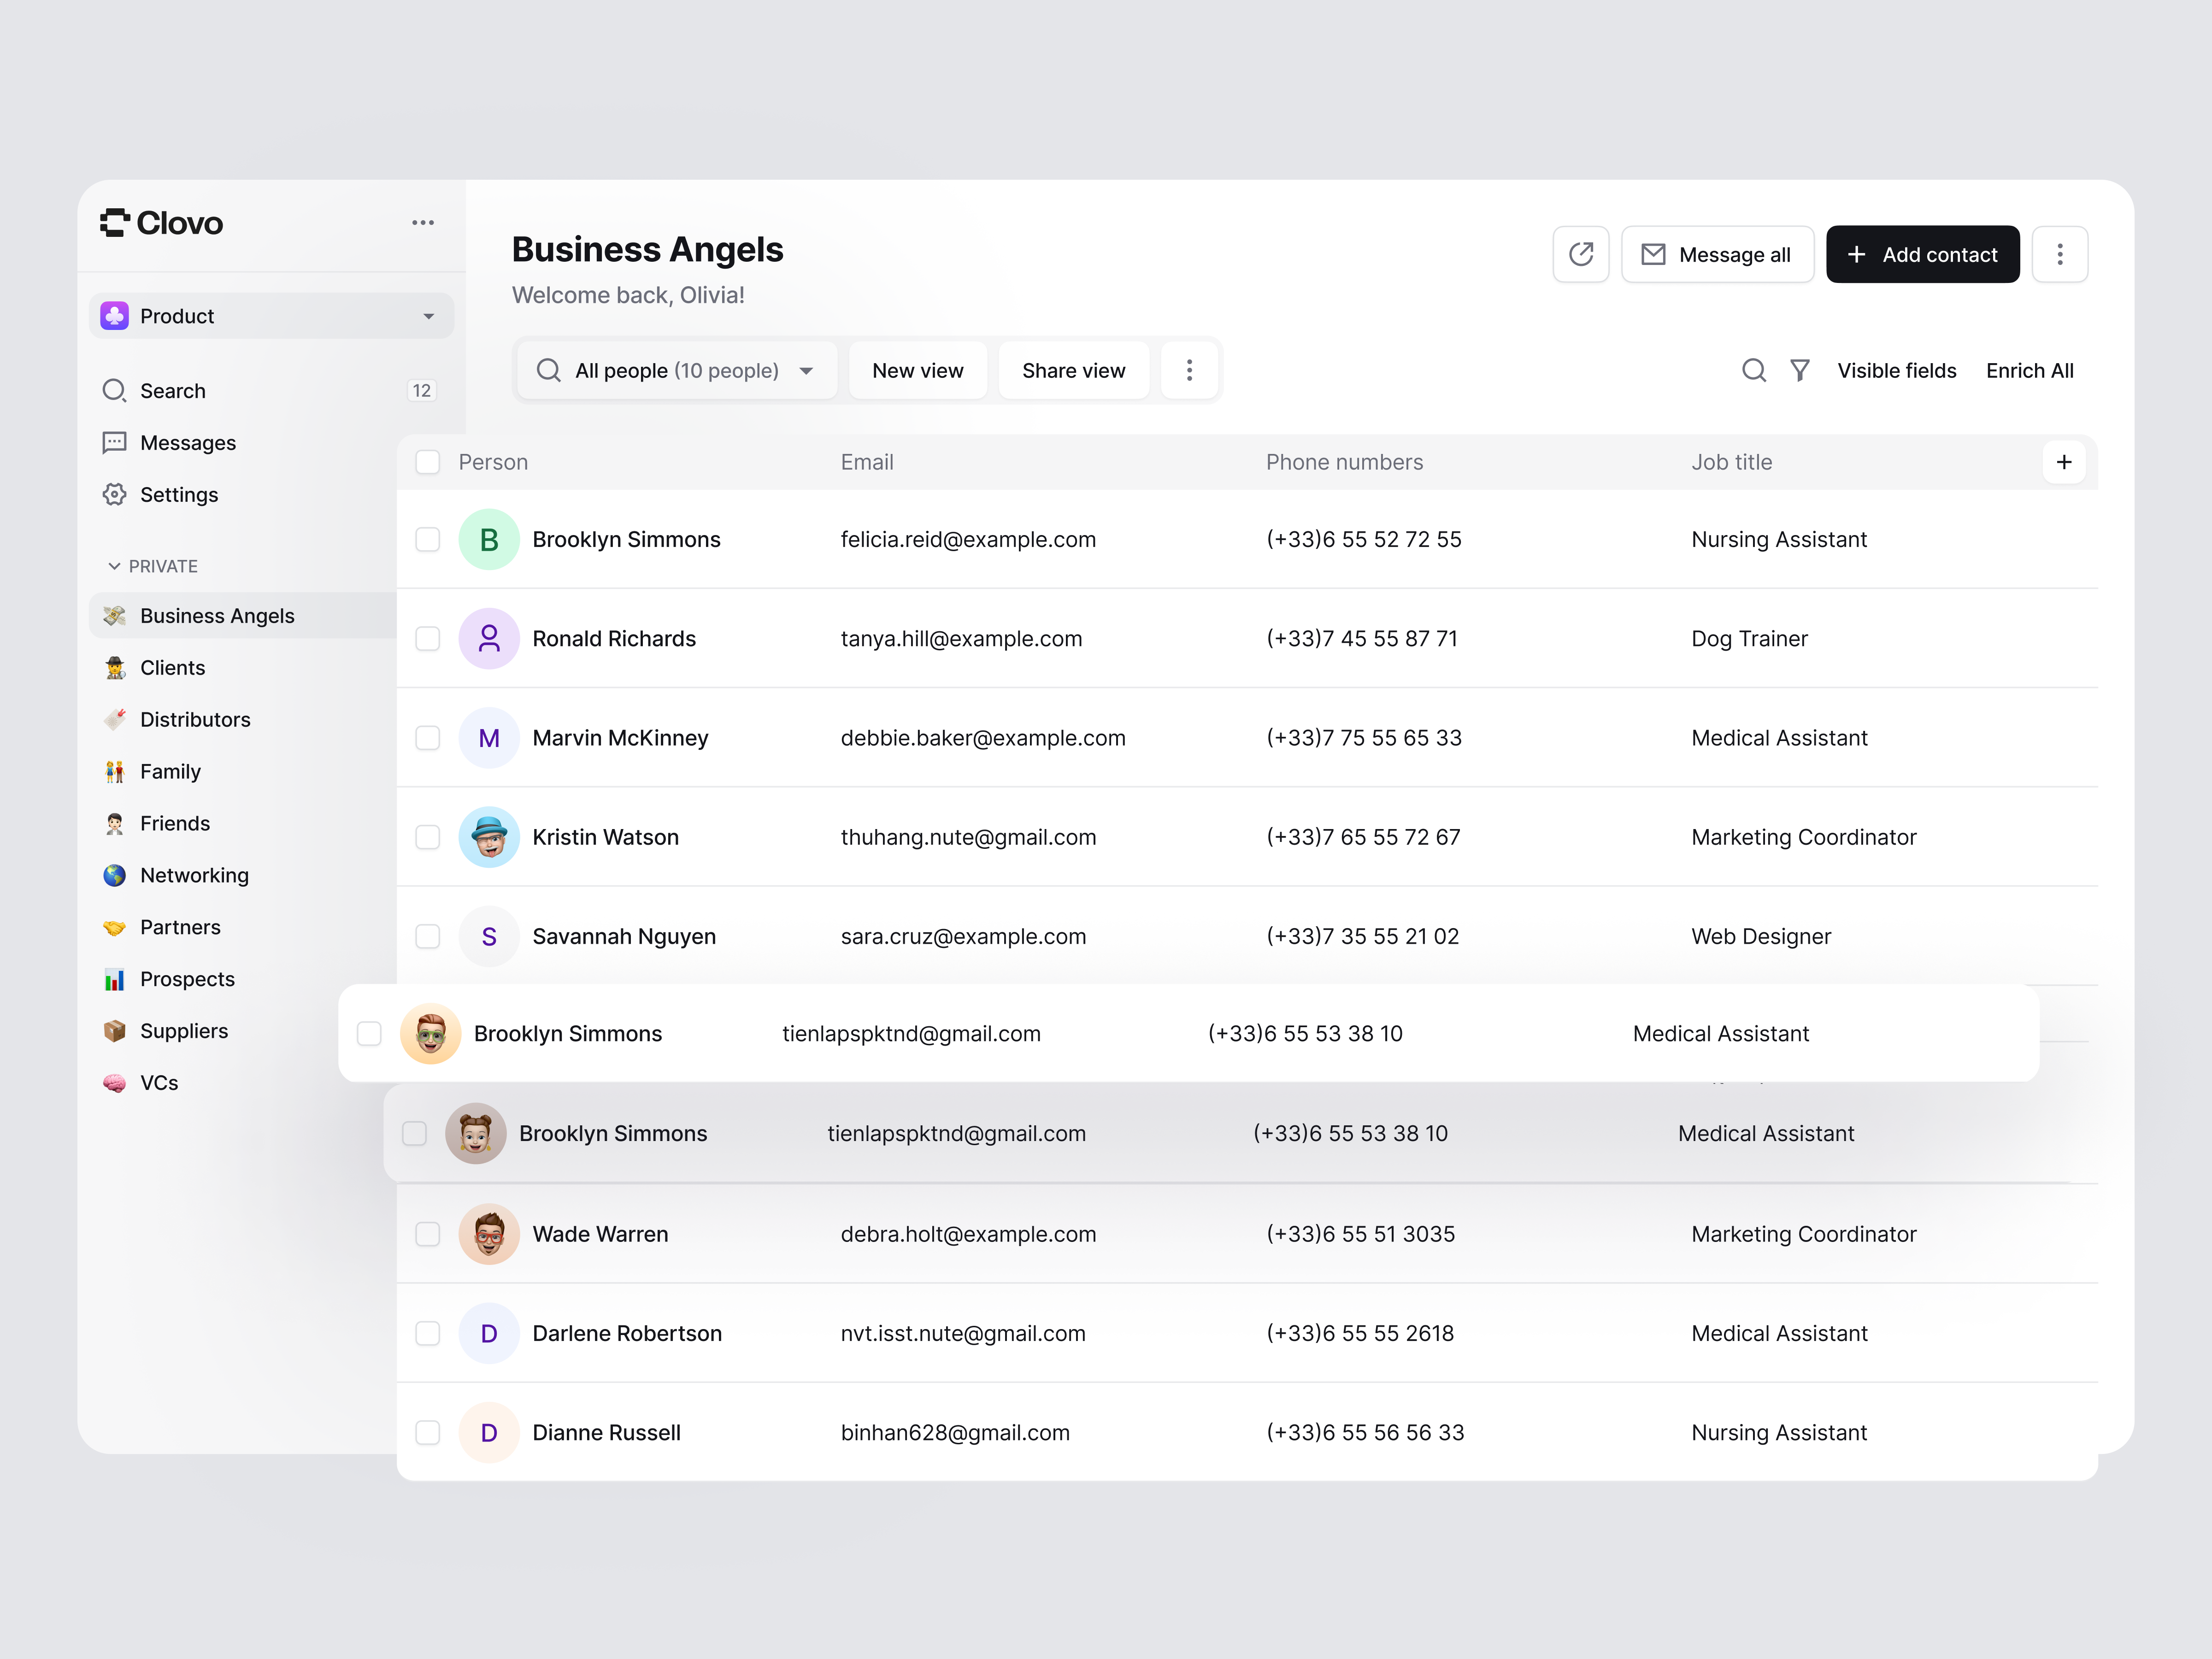Click the share/export icon next to Message all
This screenshot has width=2212, height=1659.
pyautogui.click(x=1581, y=254)
